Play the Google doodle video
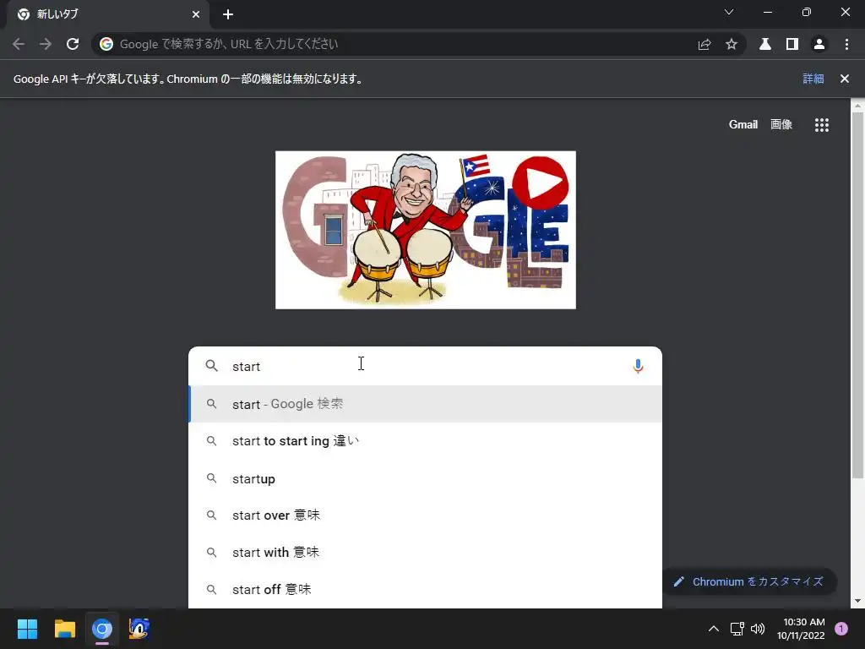Screen dimensions: 865x649 [x=540, y=183]
